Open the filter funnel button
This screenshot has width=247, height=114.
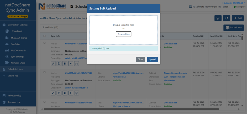(x=218, y=18)
